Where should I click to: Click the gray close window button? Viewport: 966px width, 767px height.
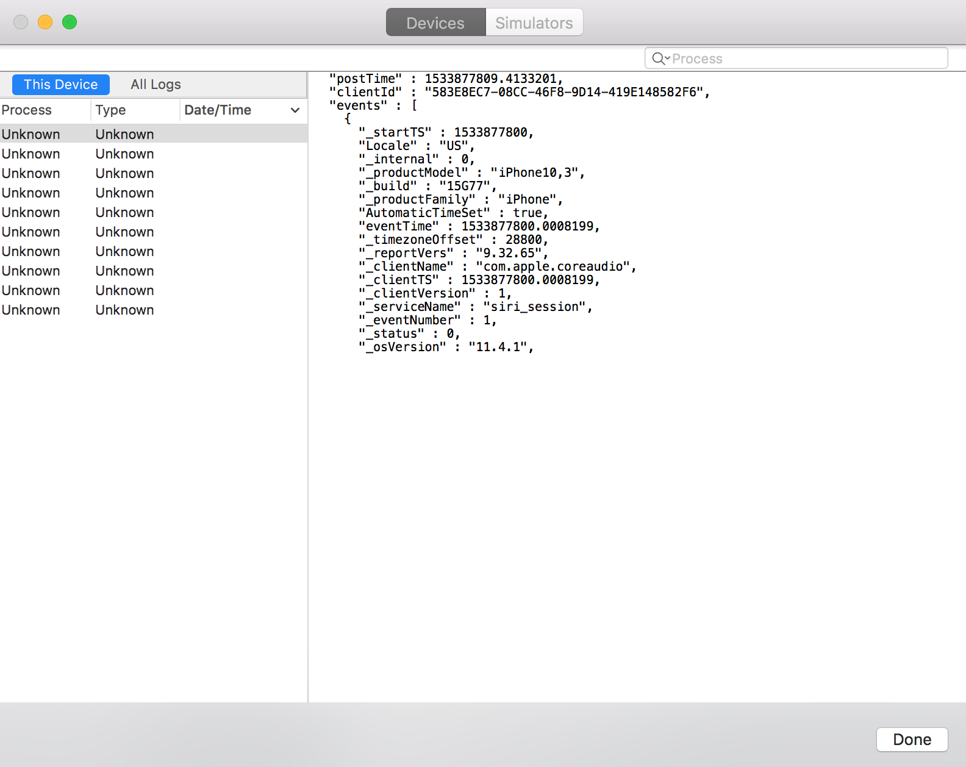point(21,23)
